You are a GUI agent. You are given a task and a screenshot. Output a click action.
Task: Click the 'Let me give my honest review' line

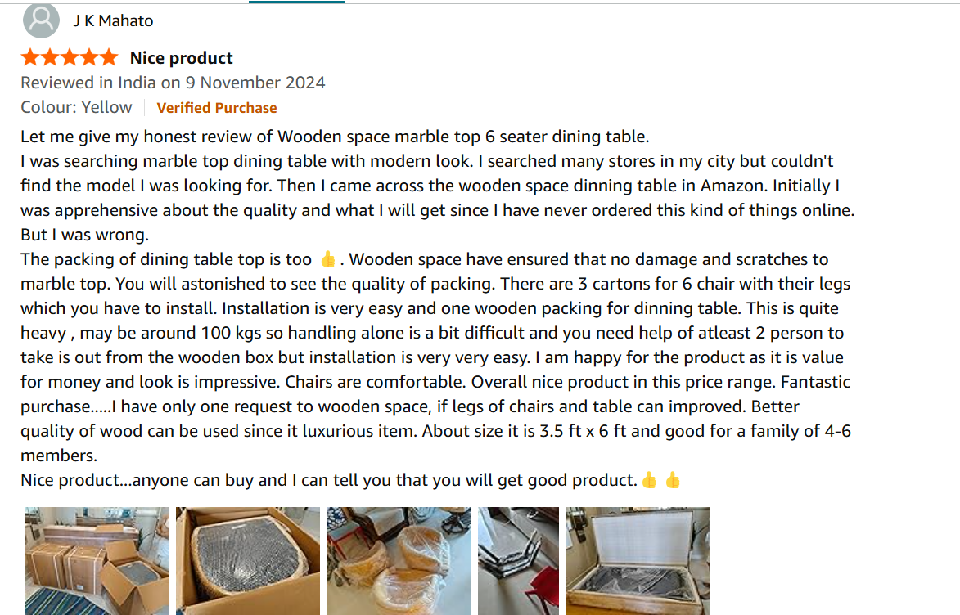[x=335, y=137]
